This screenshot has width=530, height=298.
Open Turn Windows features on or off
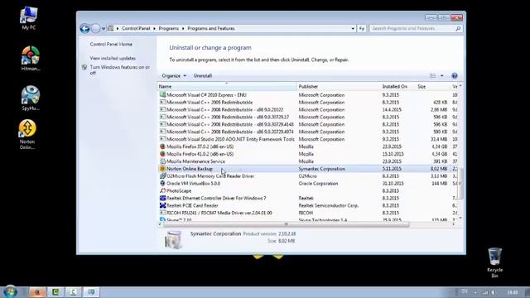pyautogui.click(x=119, y=70)
